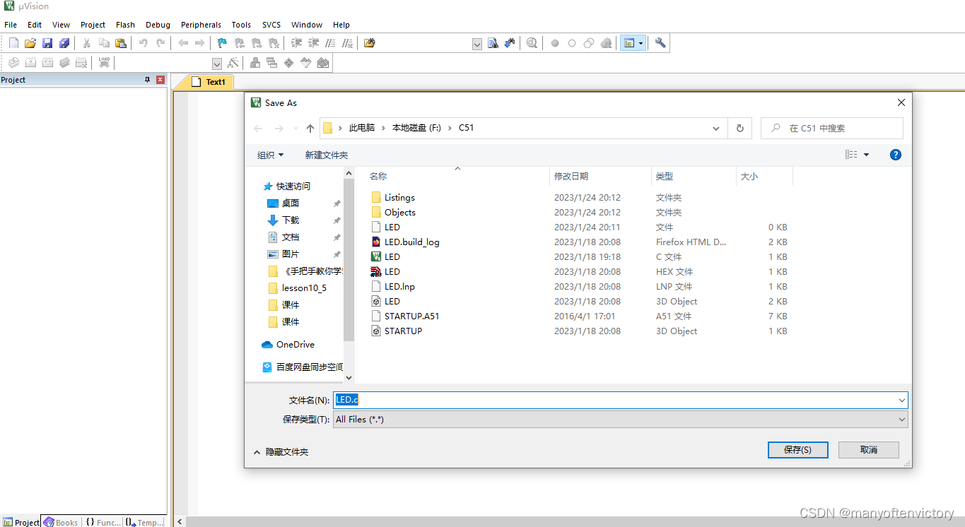Click 新建文件夹 to create folder
Viewport: 965px width, 527px height.
[326, 155]
